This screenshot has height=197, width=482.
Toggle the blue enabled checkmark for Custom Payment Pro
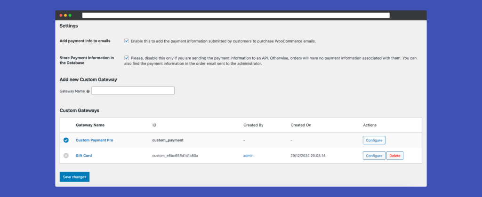[x=66, y=140]
